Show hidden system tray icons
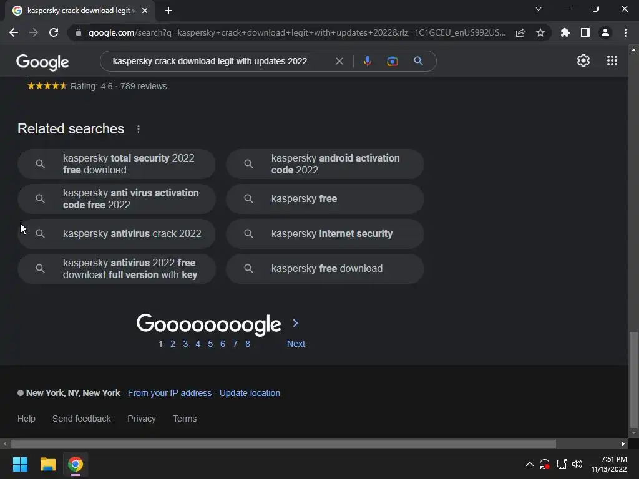This screenshot has width=639, height=479. [x=529, y=464]
